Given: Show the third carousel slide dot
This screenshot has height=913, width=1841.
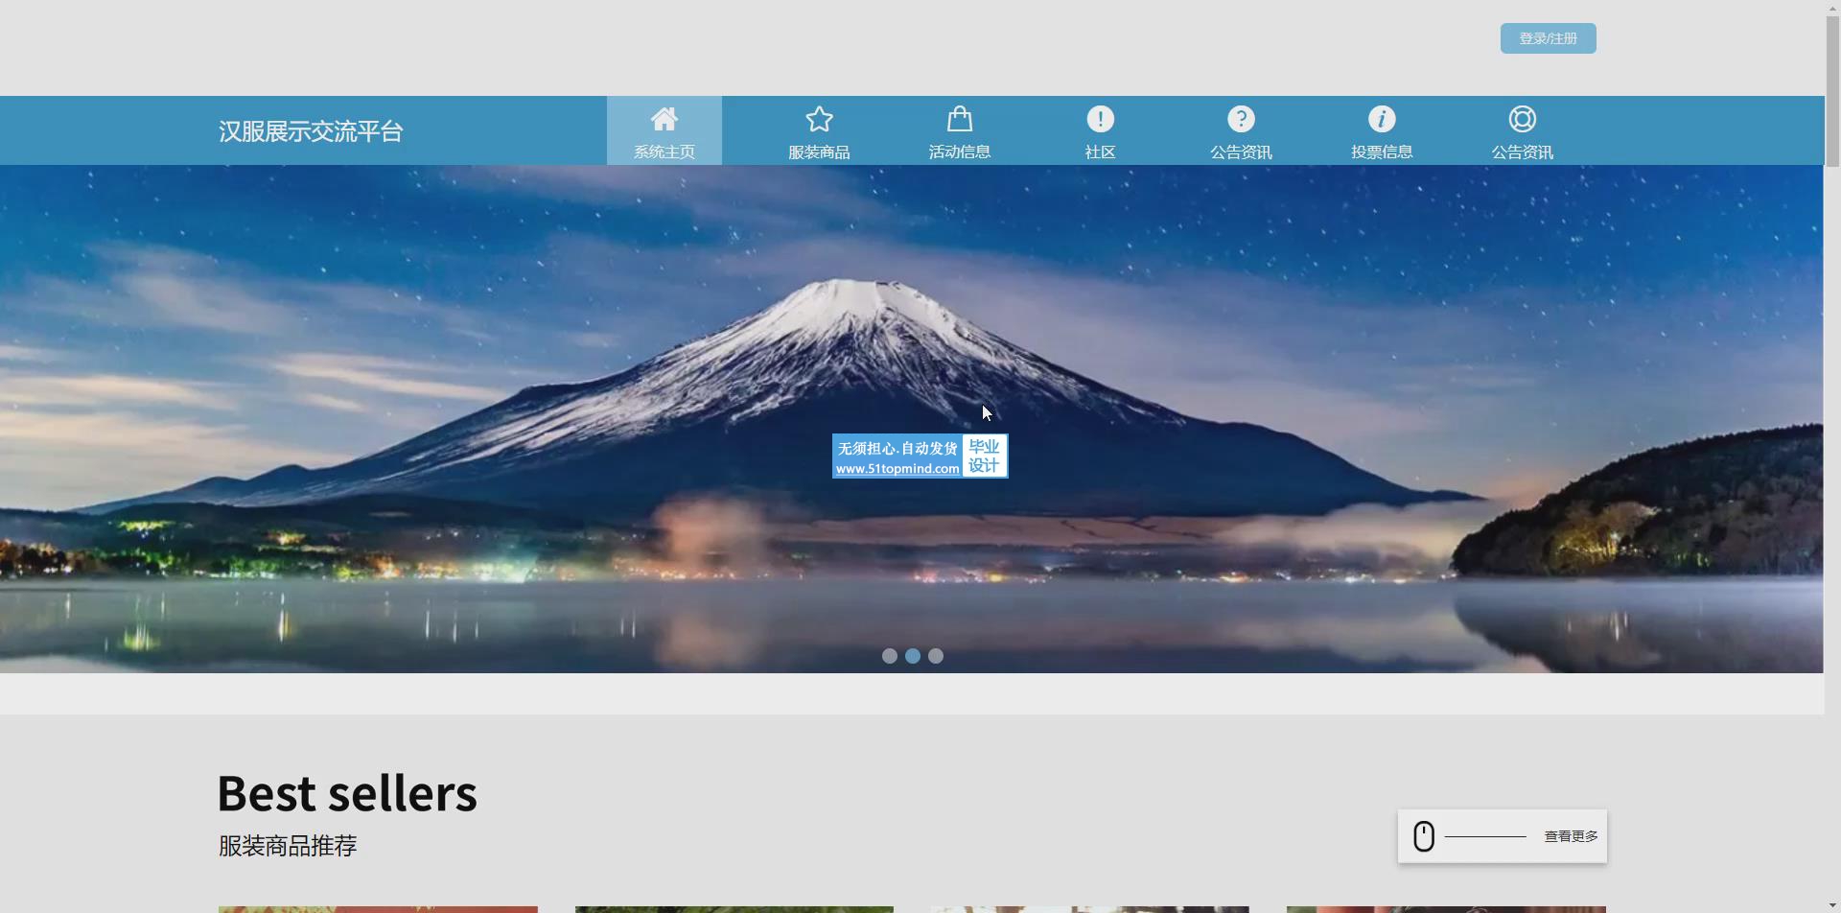Looking at the screenshot, I should click(x=936, y=656).
